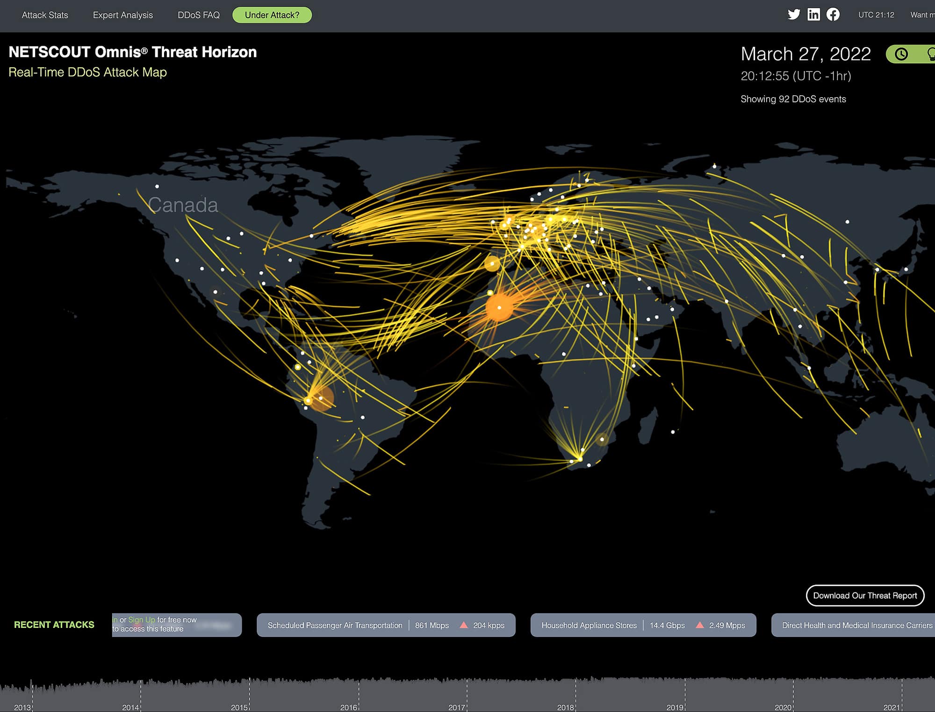
Task: Click red triangle beside 204 kpps
Action: pyautogui.click(x=464, y=625)
